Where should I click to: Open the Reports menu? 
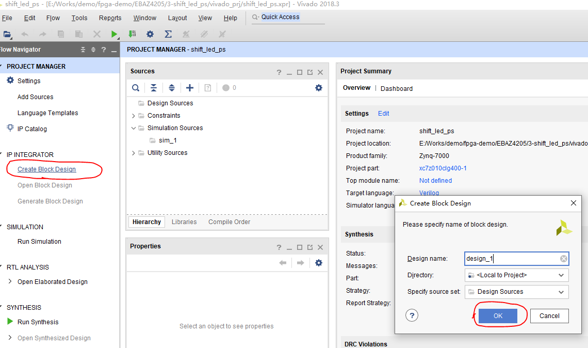tap(110, 18)
